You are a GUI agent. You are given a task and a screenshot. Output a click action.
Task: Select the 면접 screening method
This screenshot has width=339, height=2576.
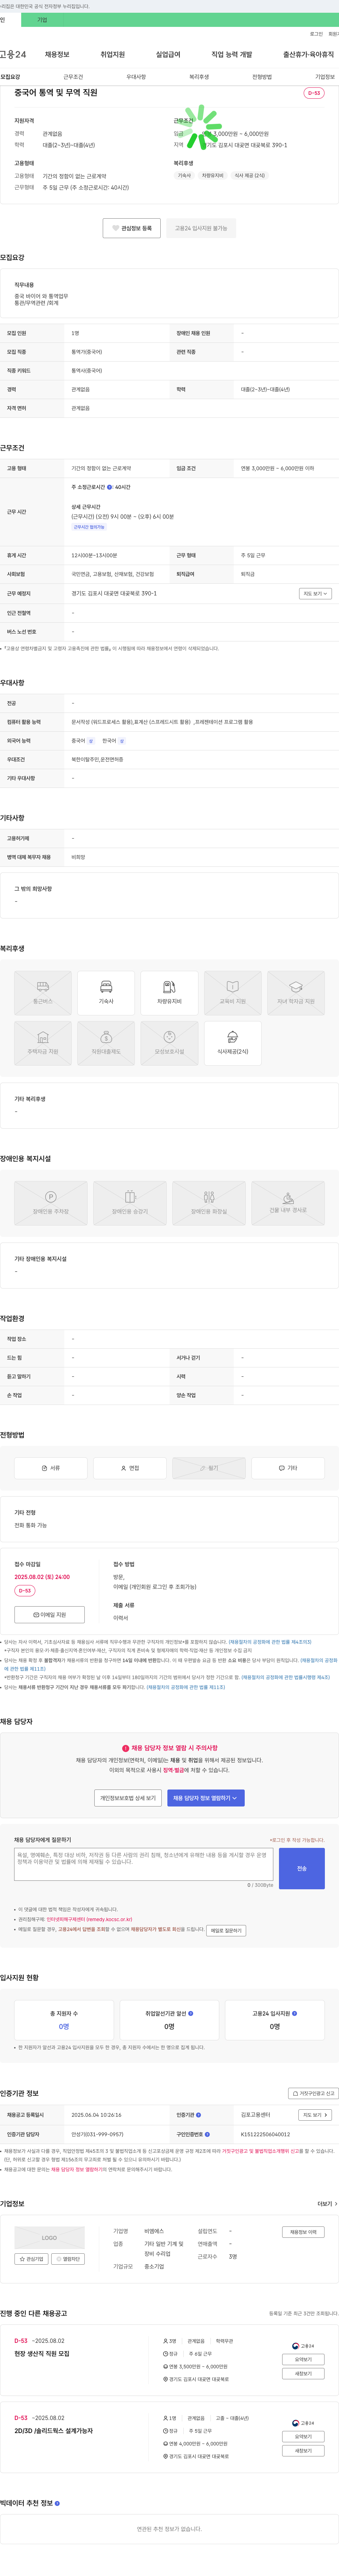130,1468
